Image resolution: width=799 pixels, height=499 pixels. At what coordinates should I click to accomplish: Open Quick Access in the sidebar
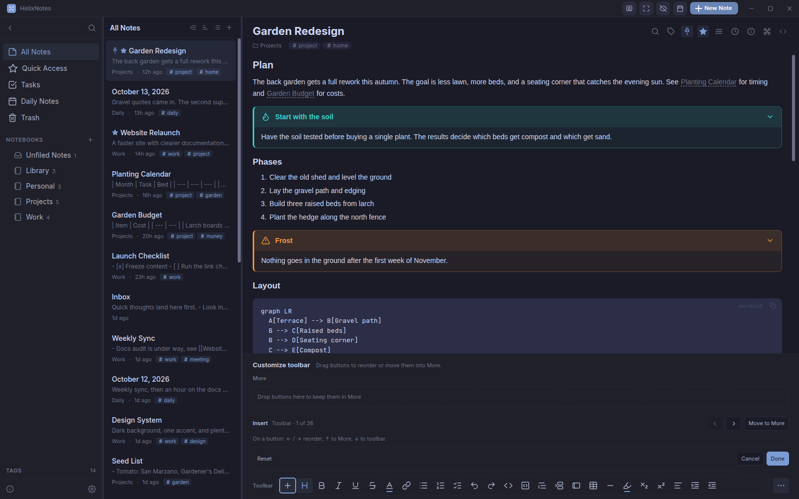coord(51,68)
